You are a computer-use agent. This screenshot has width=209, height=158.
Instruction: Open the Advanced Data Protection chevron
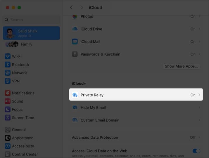pyautogui.click(x=199, y=137)
